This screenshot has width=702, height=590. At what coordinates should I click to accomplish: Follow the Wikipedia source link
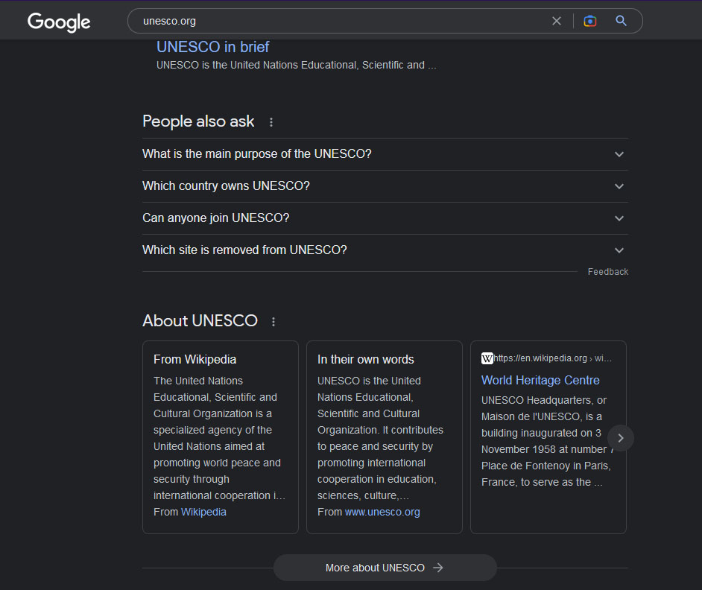pos(203,512)
